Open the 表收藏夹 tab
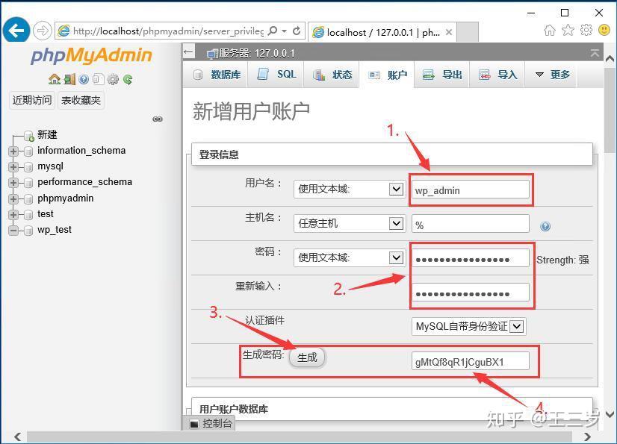The image size is (617, 444). (x=81, y=100)
